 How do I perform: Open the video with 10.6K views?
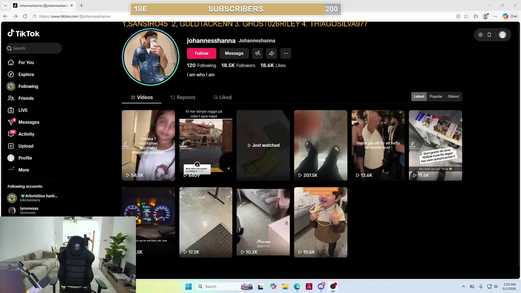click(x=321, y=222)
